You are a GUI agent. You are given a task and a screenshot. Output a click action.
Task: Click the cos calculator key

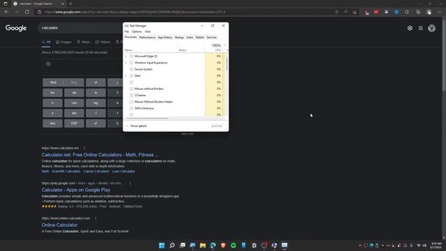click(75, 103)
